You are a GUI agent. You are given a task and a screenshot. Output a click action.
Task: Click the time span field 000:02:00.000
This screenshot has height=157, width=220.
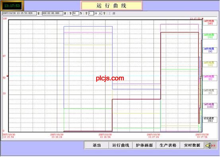pyautogui.click(x=53, y=14)
